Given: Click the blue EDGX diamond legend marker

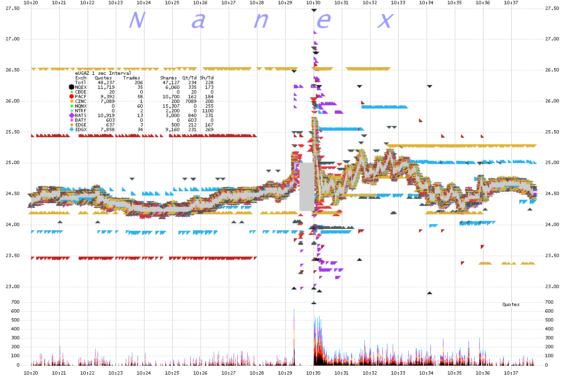Looking at the screenshot, I should tap(71, 129).
